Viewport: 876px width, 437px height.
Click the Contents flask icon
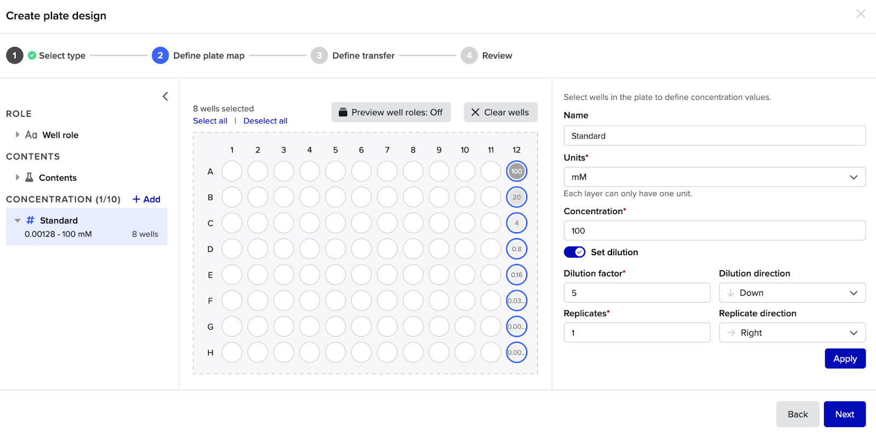[x=30, y=177]
